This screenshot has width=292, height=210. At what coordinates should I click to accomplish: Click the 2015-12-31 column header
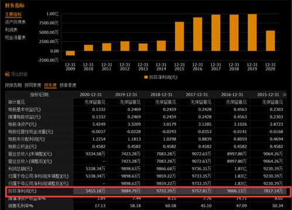tap(268, 94)
